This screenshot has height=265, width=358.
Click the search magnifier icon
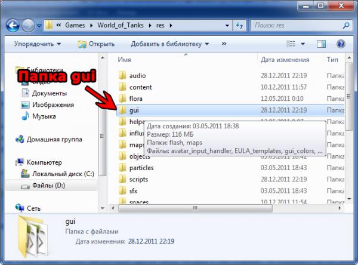[x=346, y=25]
